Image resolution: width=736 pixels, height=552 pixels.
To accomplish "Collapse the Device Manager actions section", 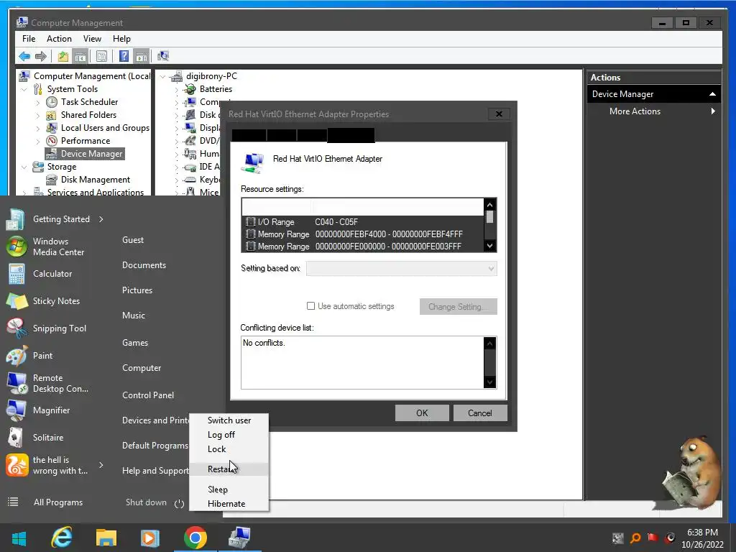I will tap(712, 94).
